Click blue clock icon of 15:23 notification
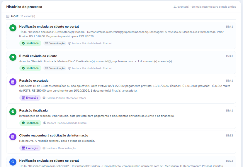This screenshot has width=243, height=167. [x=13, y=162]
